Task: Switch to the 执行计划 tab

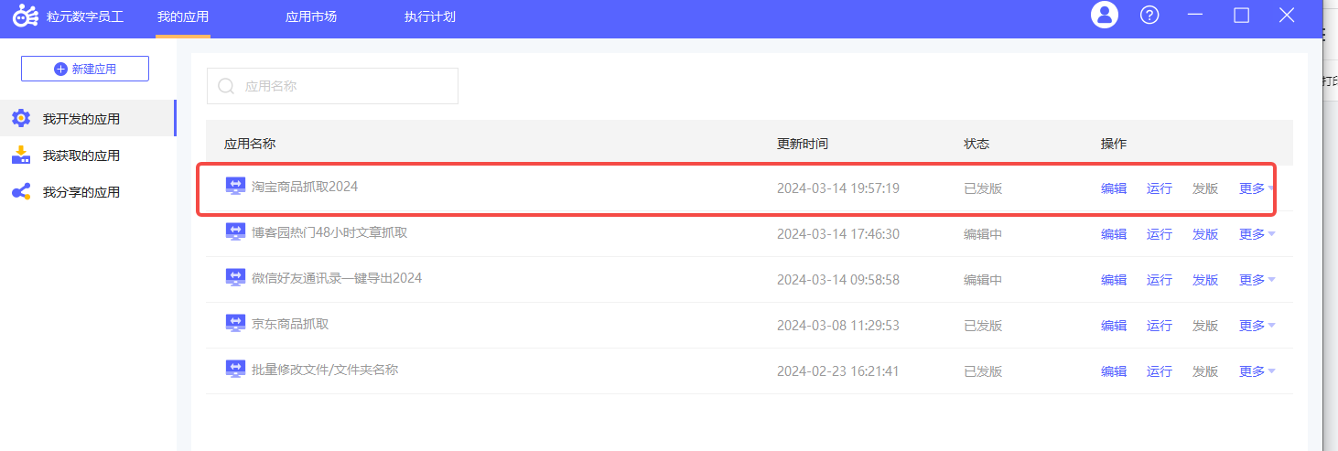Action: [430, 16]
